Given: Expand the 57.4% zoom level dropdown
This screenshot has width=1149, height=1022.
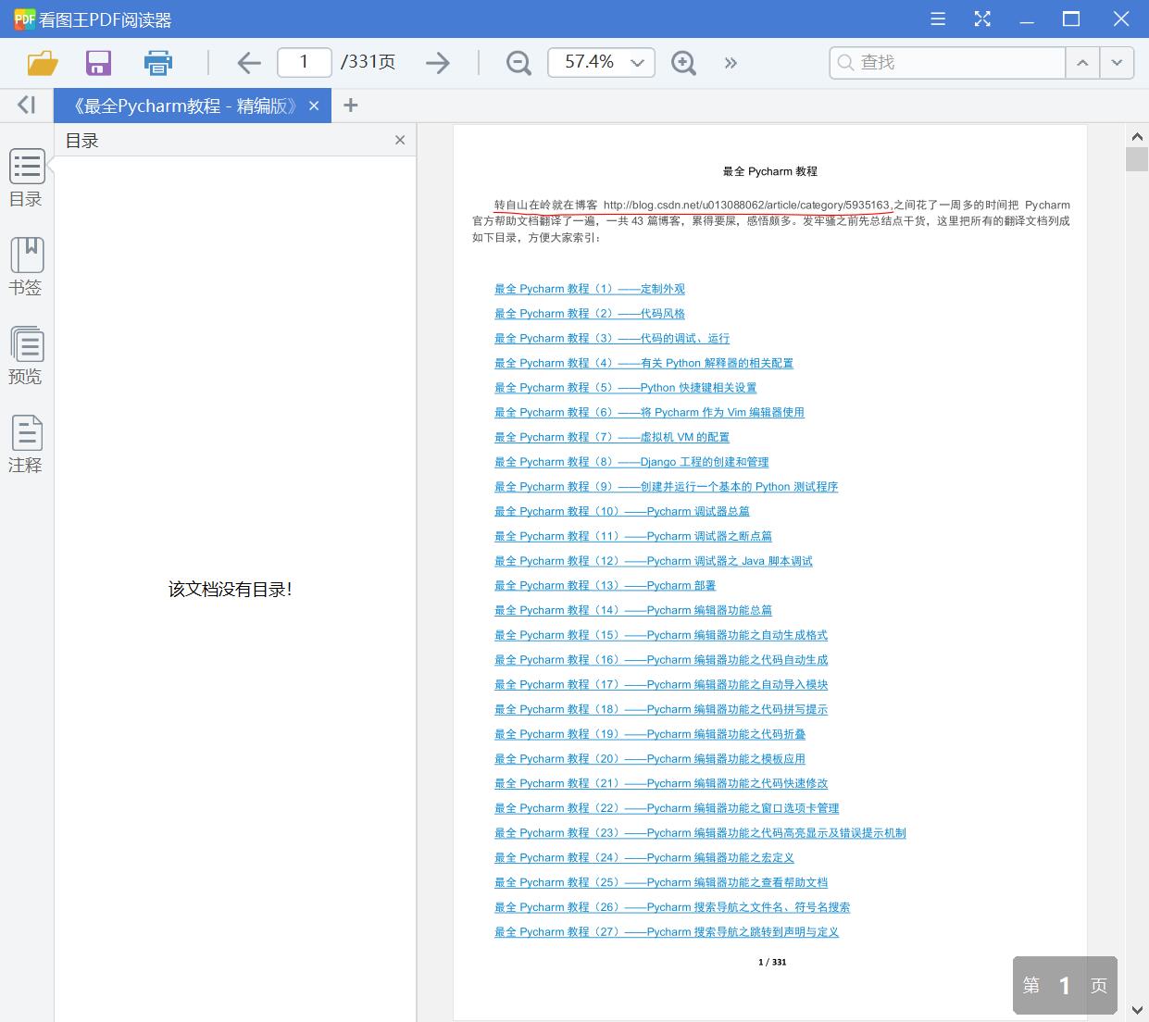Looking at the screenshot, I should [x=637, y=63].
